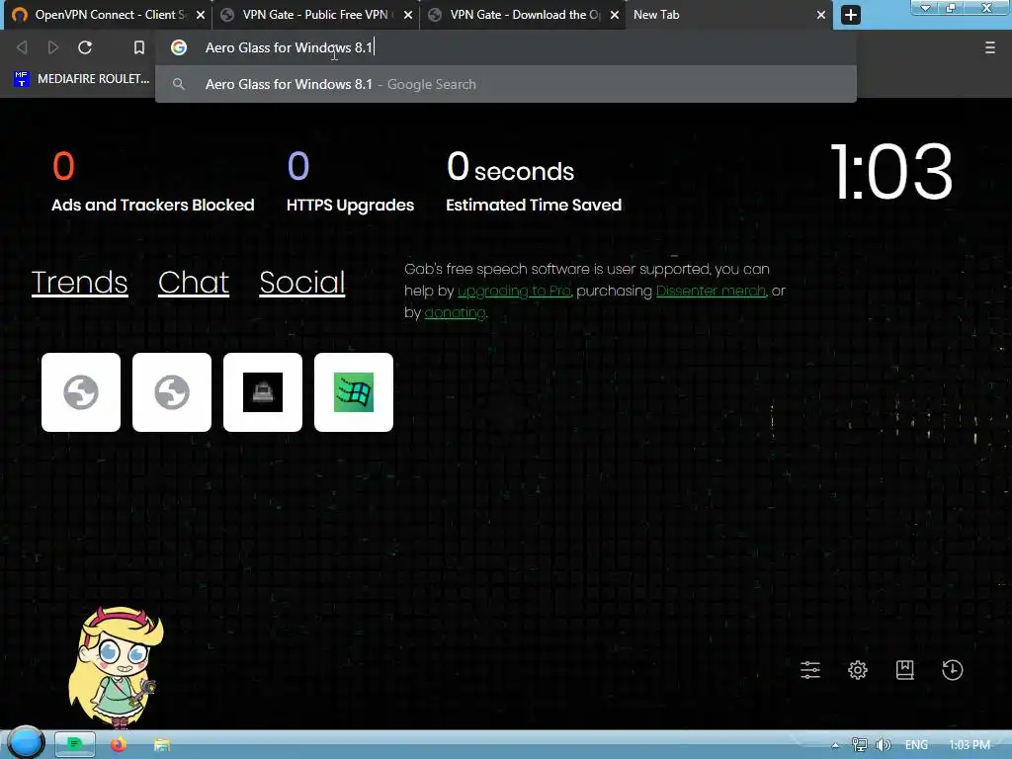Open File Explorer from taskbar
This screenshot has height=759, width=1012.
[x=161, y=745]
